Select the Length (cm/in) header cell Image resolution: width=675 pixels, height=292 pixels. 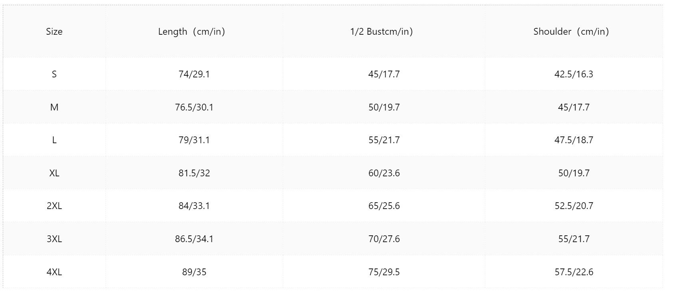[x=195, y=32]
